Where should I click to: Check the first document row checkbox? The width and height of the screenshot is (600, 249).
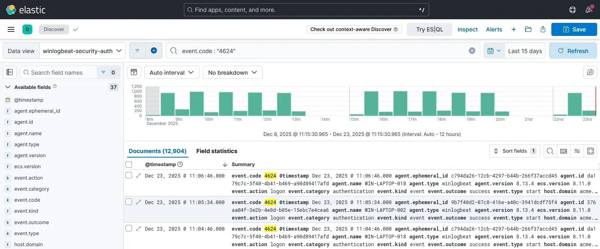(129, 175)
